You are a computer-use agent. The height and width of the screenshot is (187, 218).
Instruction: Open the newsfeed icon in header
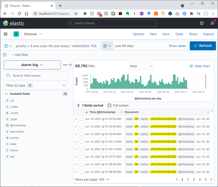(x=212, y=23)
